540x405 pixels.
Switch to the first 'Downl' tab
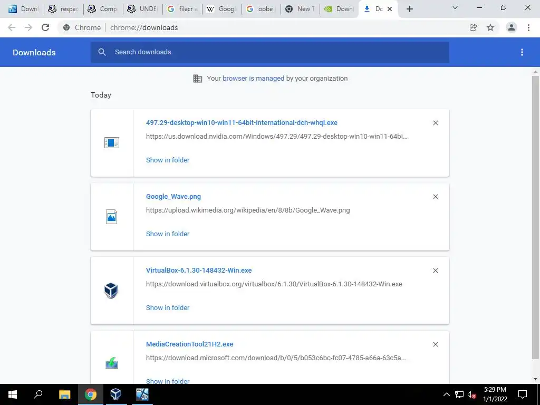coord(23,9)
